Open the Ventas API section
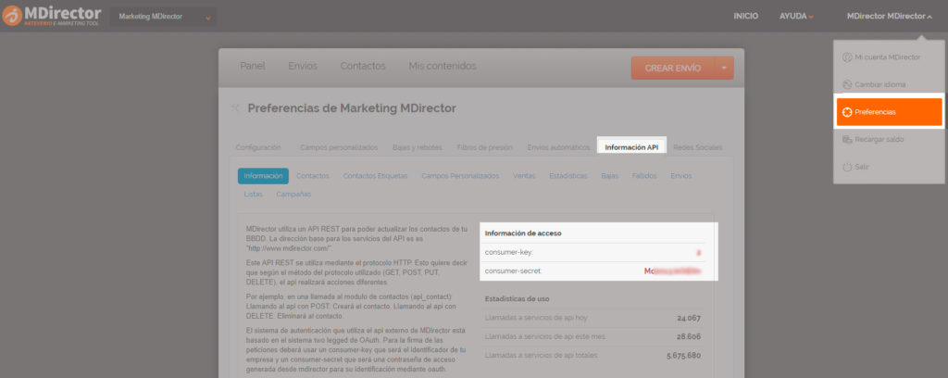This screenshot has height=378, width=948. tap(524, 176)
